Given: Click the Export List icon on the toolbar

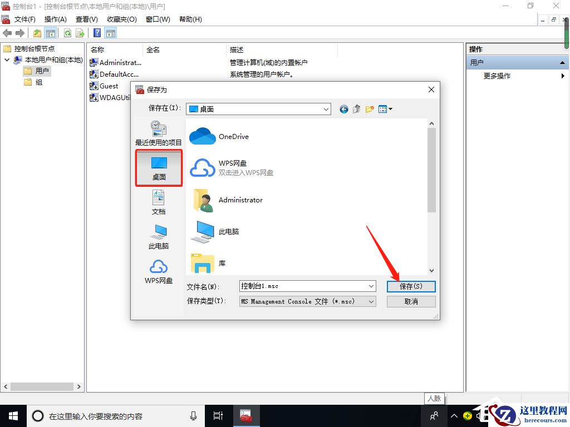Looking at the screenshot, I should pyautogui.click(x=80, y=33).
